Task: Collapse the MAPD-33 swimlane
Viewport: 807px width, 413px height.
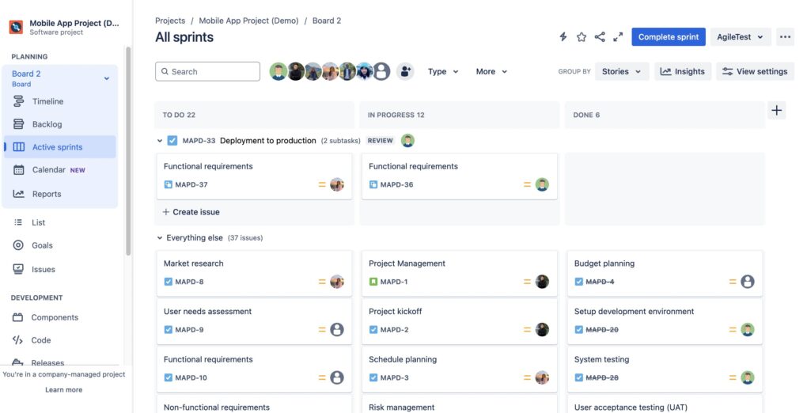Action: (160, 141)
